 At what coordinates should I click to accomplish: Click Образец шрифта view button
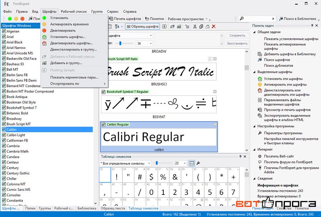(x=142, y=27)
